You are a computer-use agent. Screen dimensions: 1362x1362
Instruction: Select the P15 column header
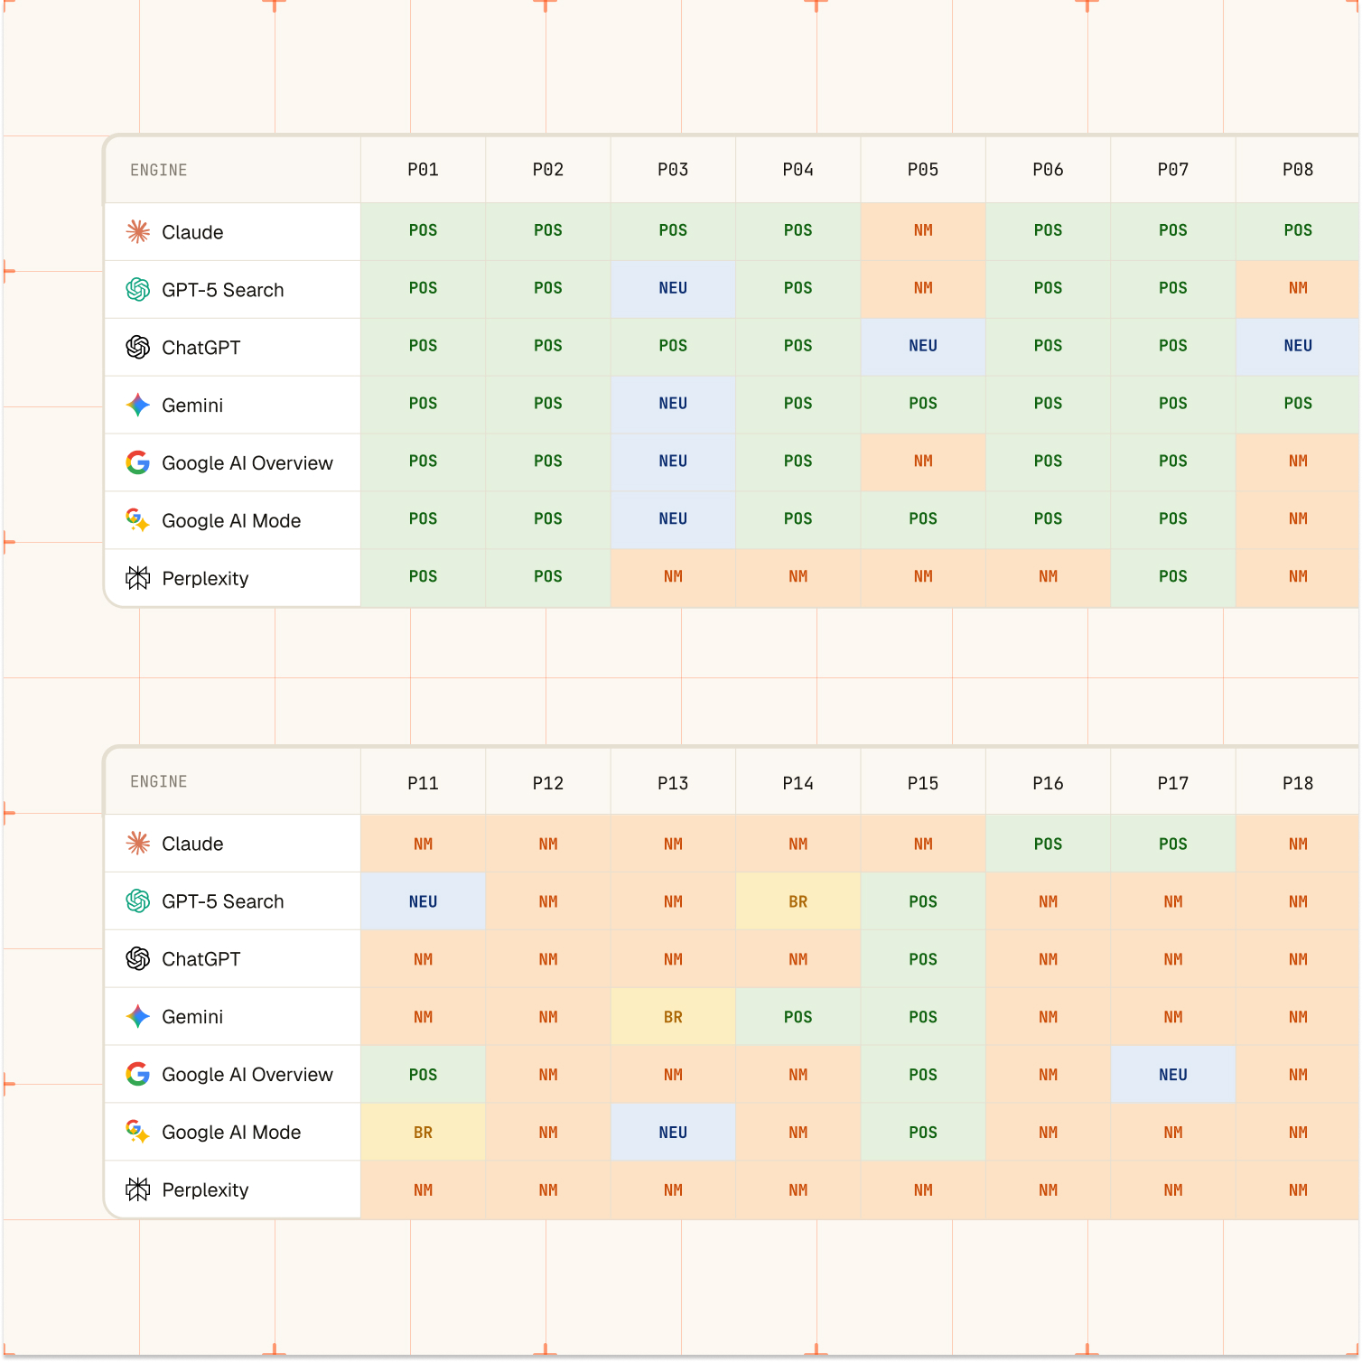pos(923,782)
